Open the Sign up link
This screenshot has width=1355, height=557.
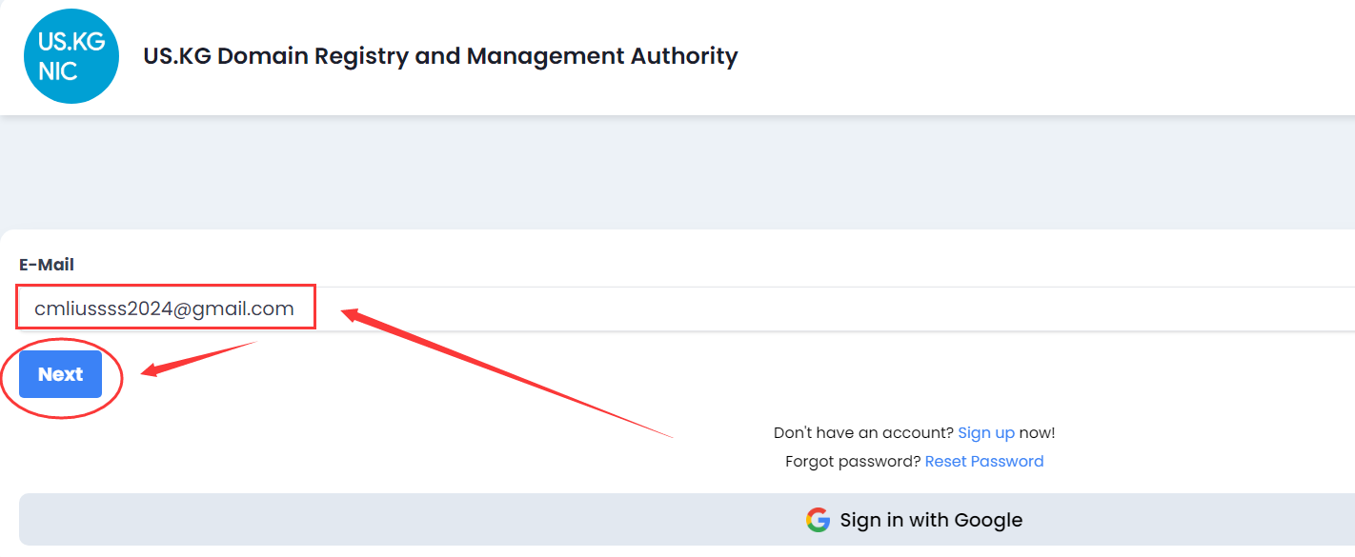986,432
